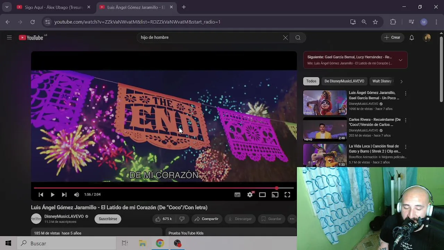Viewport: 444px width, 250px height.
Task: Open the Carlos Rivera - Recuérdame title link
Action: (375, 122)
